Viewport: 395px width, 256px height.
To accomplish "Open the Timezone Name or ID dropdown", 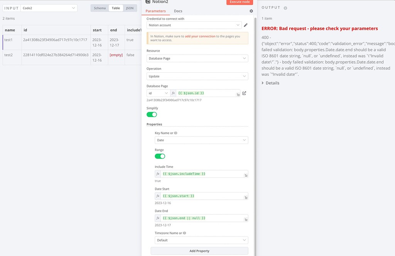I will coord(201,240).
